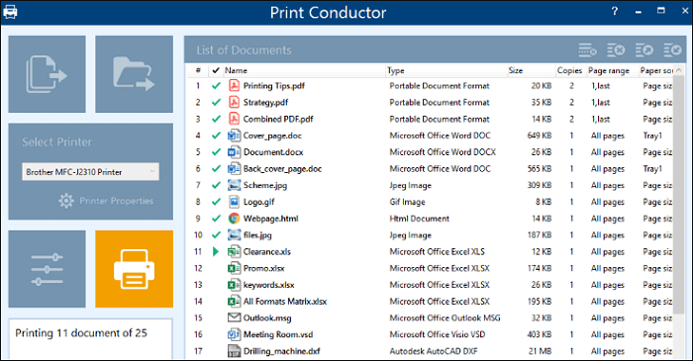Click envelope icon of Outlook.msg
693x361 pixels.
234,317
